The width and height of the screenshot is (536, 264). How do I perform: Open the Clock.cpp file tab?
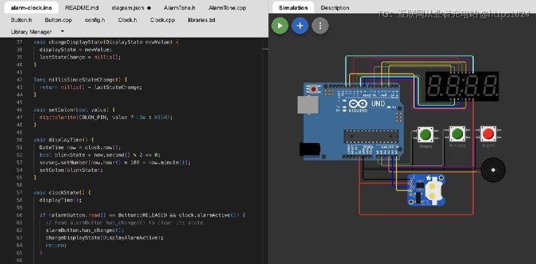[162, 20]
